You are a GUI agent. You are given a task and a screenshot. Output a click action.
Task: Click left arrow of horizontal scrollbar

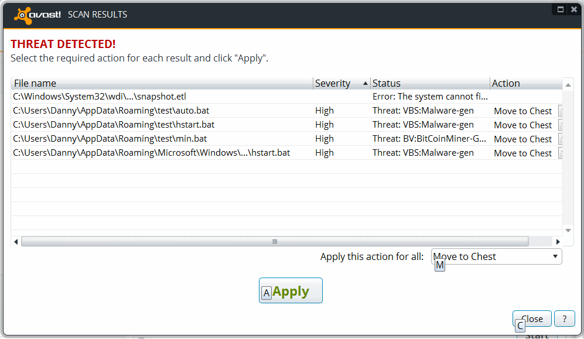coord(16,242)
